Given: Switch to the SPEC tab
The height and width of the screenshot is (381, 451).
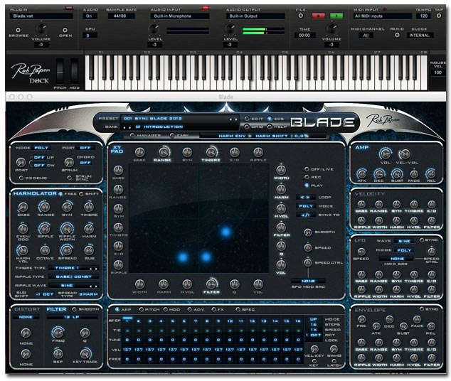Looking at the screenshot, I should click(x=238, y=309).
